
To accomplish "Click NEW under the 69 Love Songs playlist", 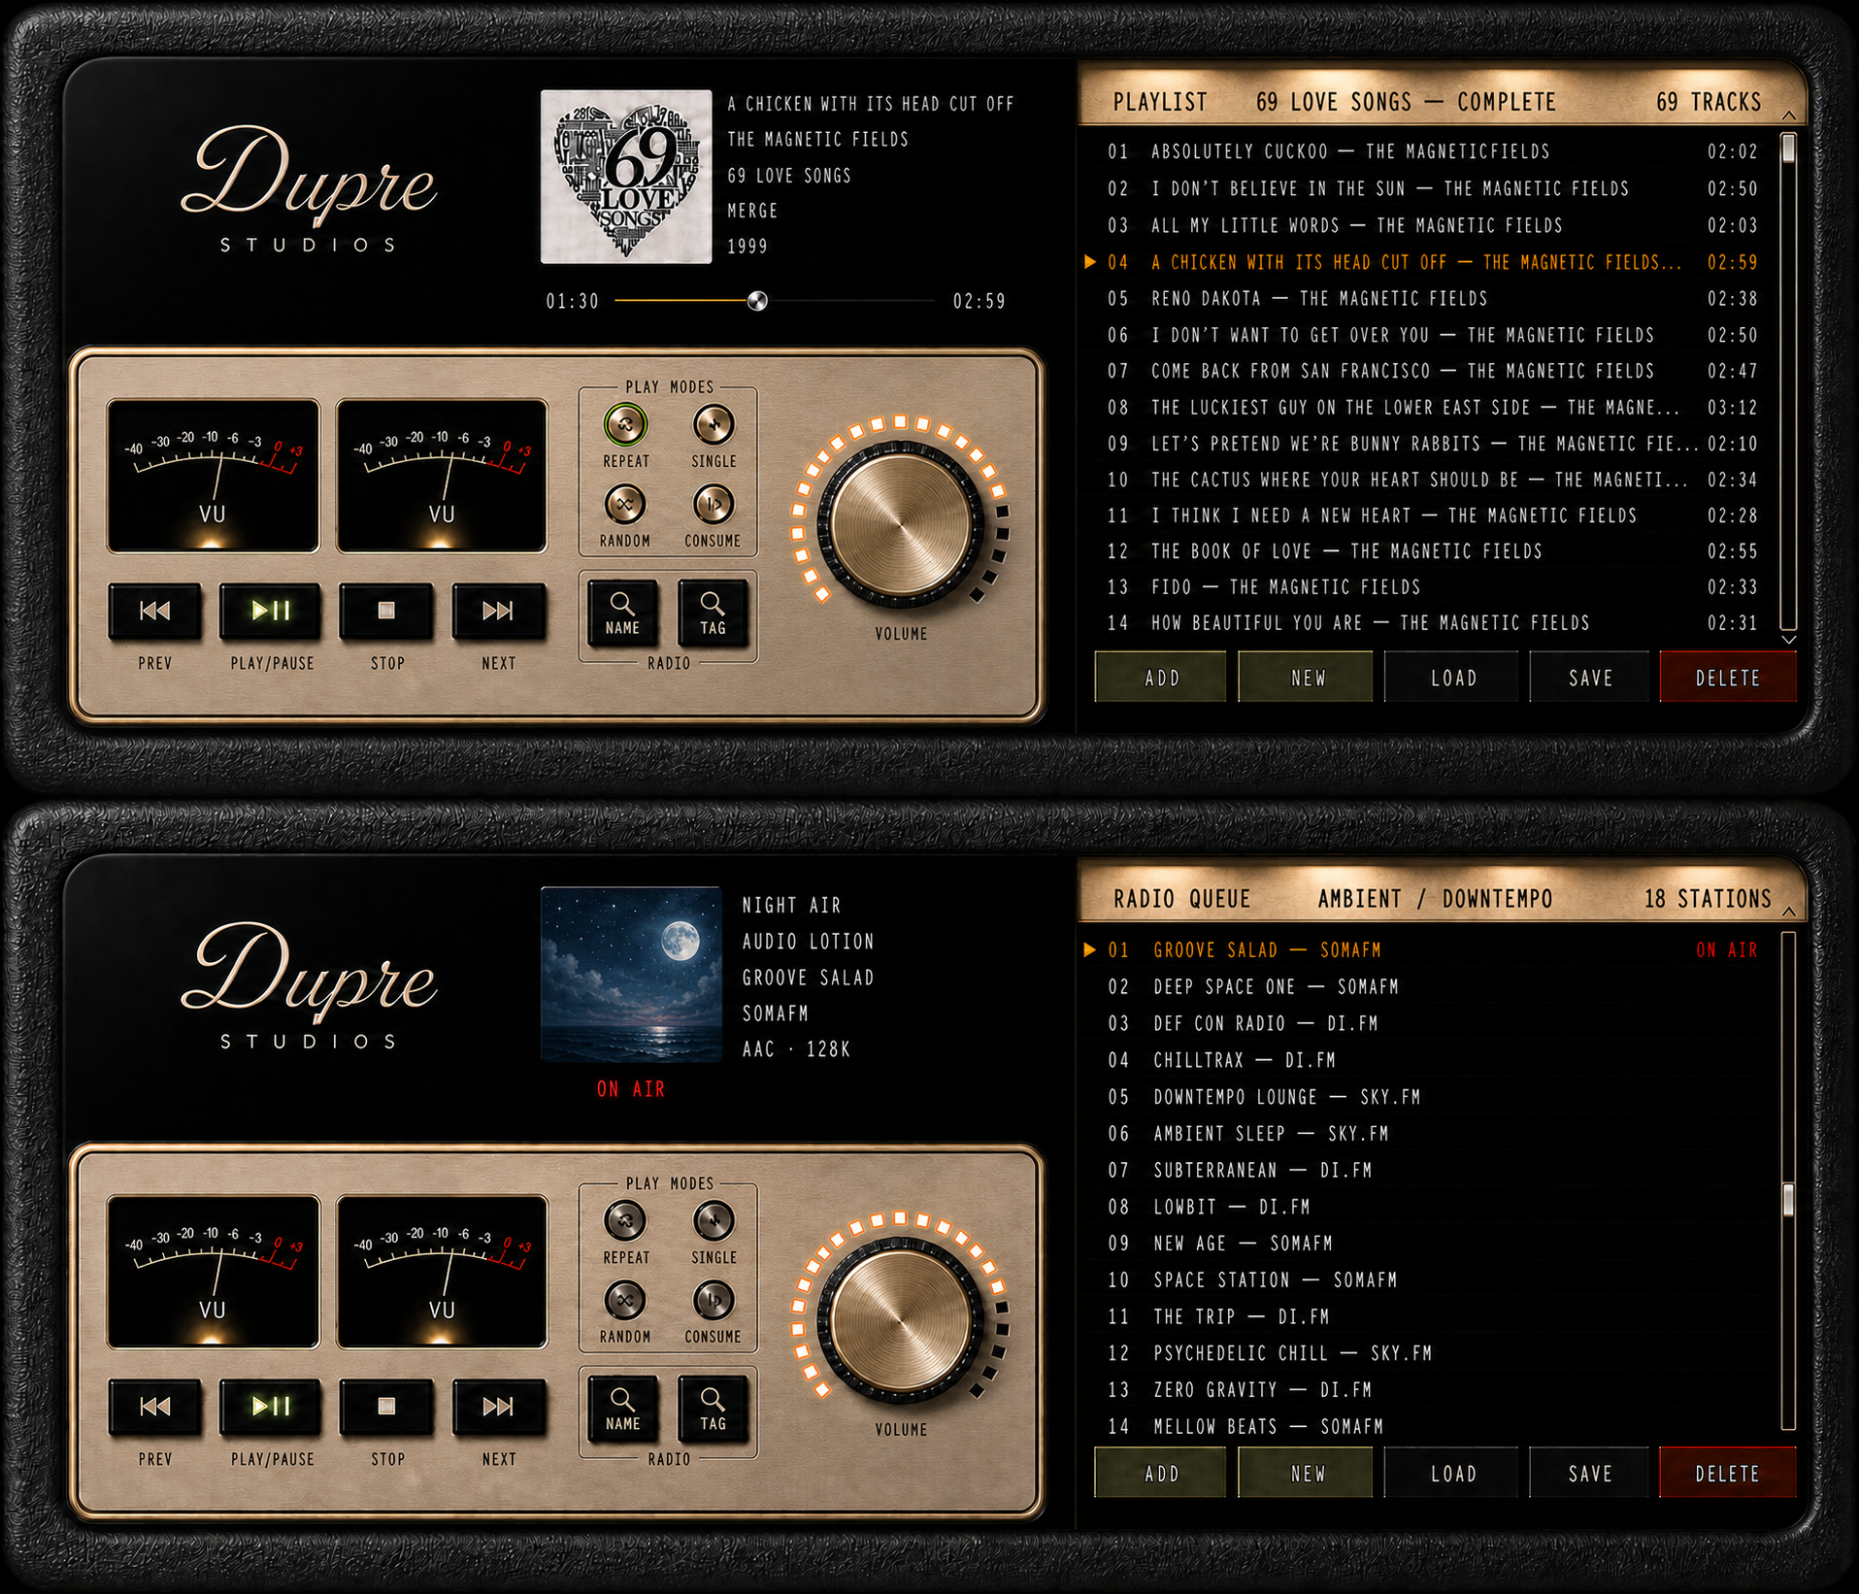I will pyautogui.click(x=1307, y=678).
